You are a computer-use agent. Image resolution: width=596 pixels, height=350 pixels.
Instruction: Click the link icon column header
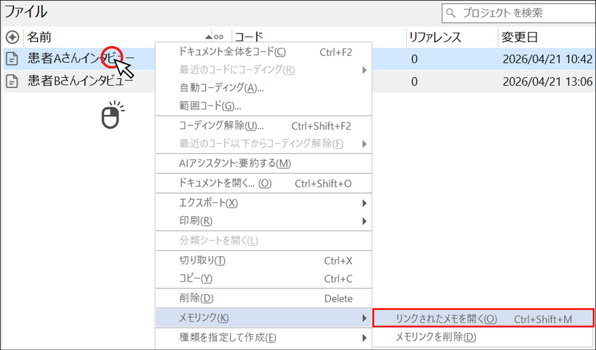tap(219, 37)
